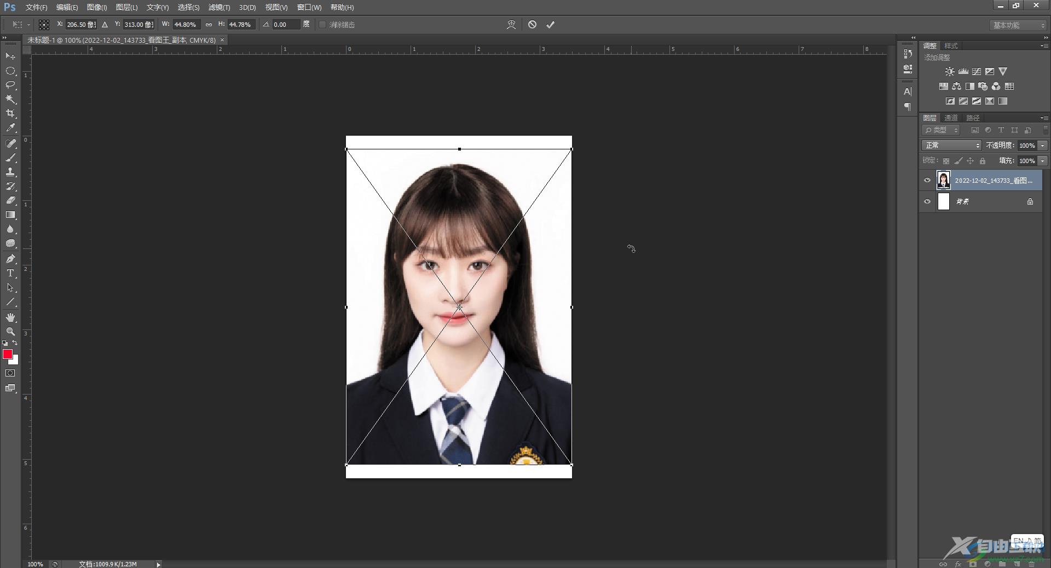Toggle lock image pixels brush icon
The height and width of the screenshot is (568, 1051).
(958, 161)
